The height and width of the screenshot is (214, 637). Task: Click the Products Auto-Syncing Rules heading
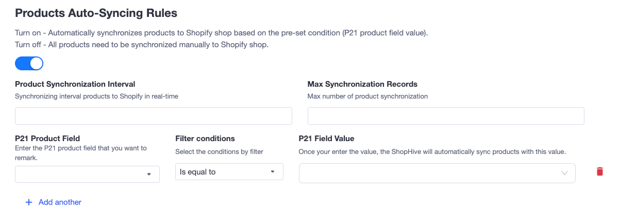pos(96,12)
